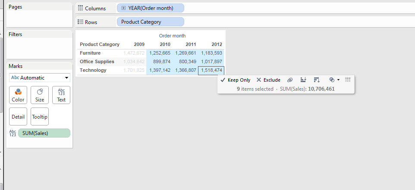
Task: Click cell value 1,017,897
Action: point(211,61)
